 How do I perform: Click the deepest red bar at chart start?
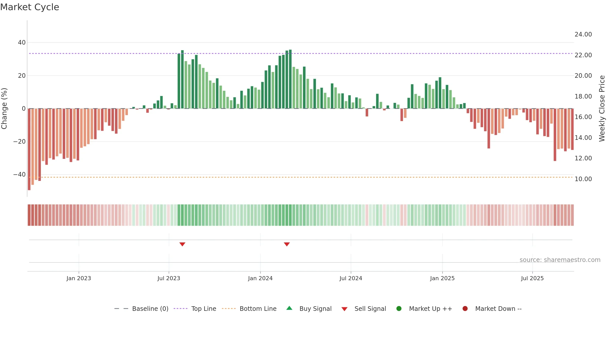(29, 149)
